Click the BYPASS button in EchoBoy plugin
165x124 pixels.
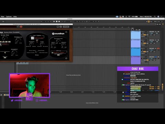66,27
